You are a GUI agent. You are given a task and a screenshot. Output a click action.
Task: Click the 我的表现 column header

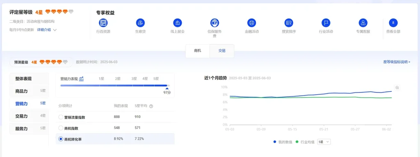[121, 106]
